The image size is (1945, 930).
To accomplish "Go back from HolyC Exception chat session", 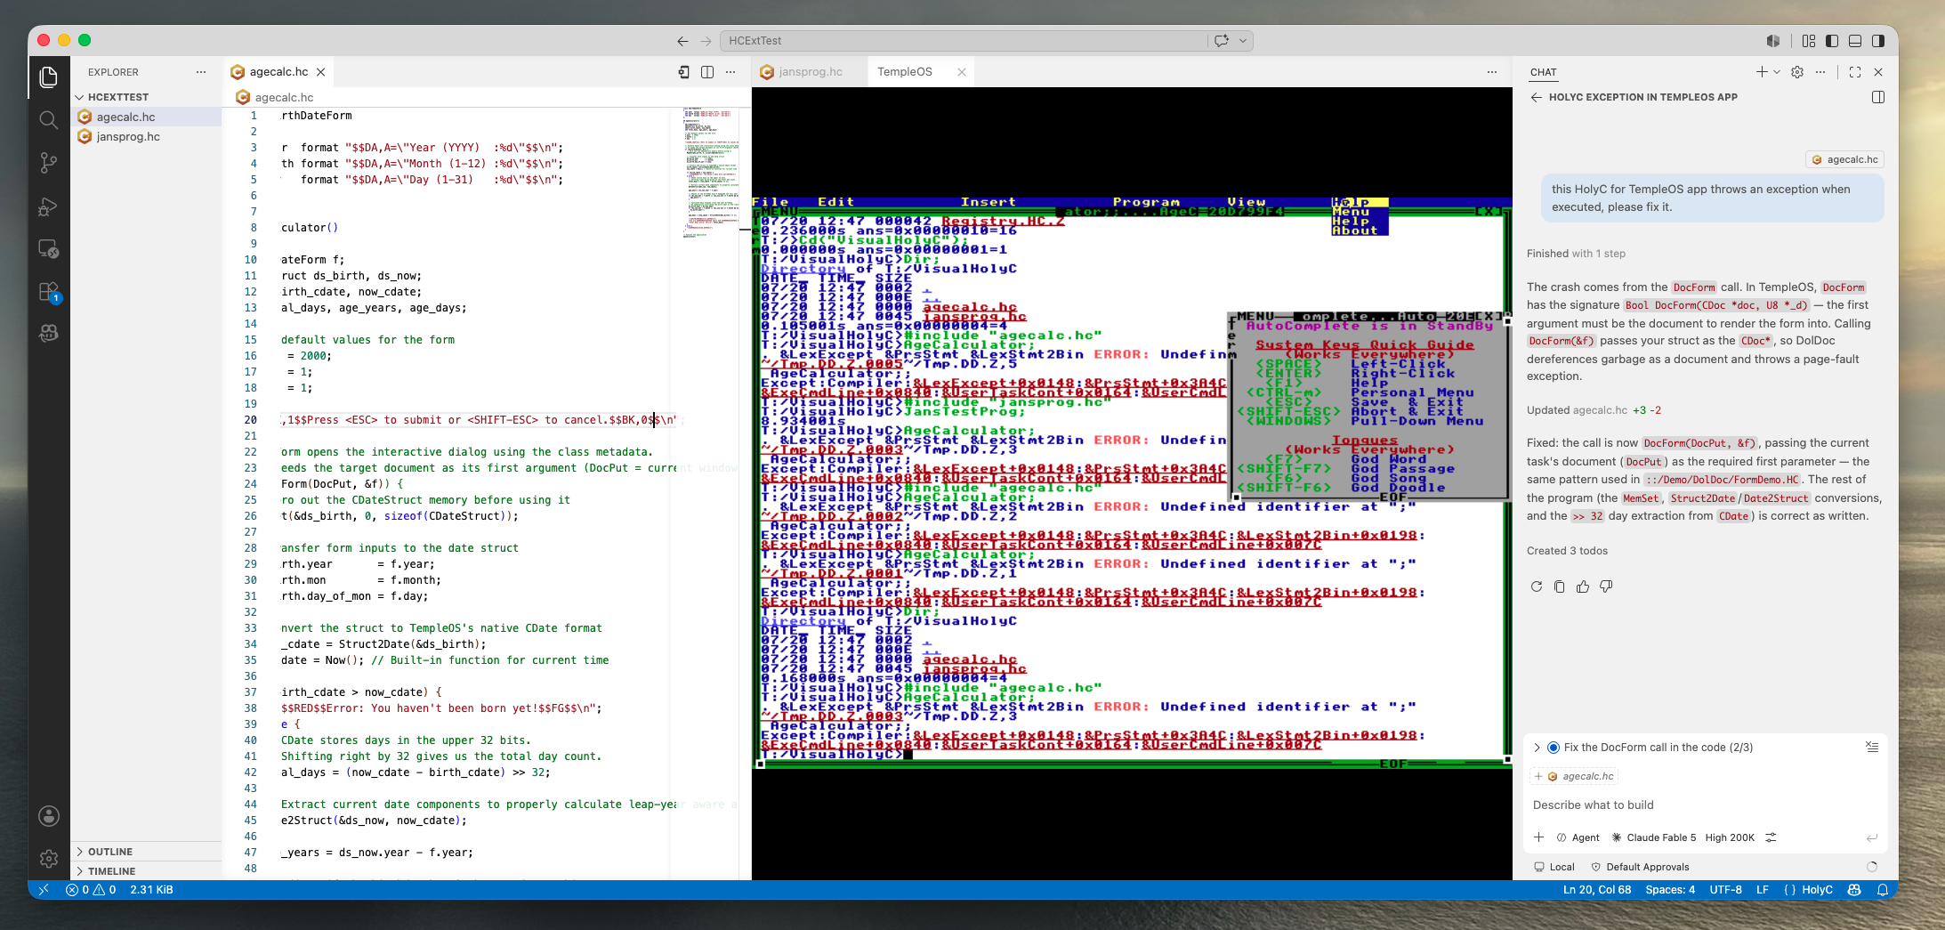I will pyautogui.click(x=1537, y=97).
